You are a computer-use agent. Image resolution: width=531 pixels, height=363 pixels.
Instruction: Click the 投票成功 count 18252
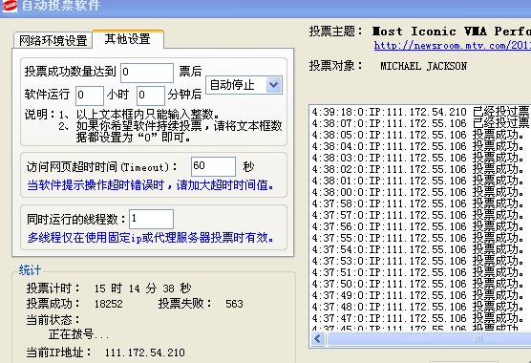click(x=108, y=304)
